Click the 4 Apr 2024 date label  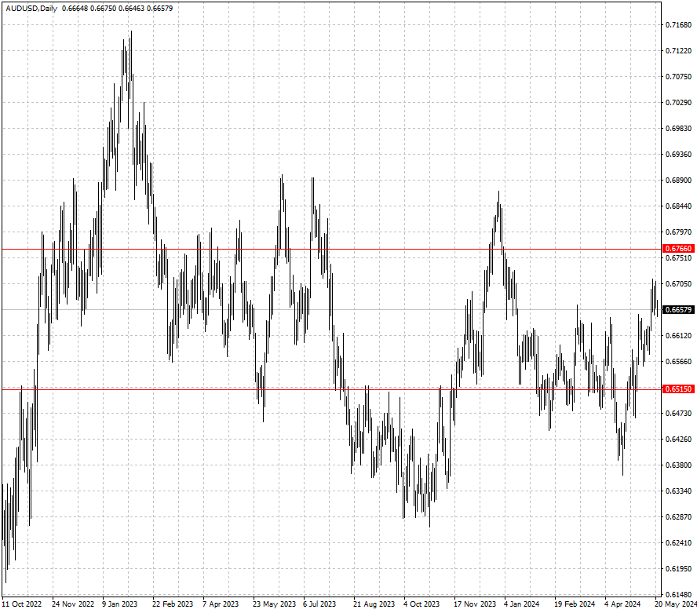[x=622, y=604]
